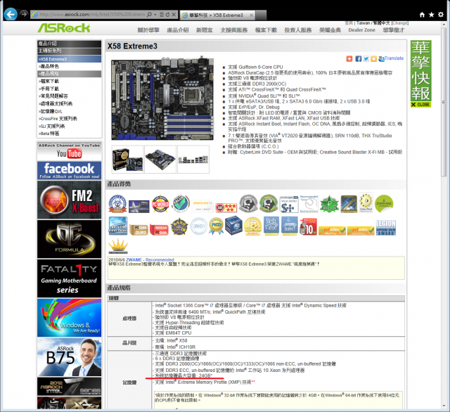Image resolution: width=450 pixels, height=412 pixels.
Task: Click the orange star bookmark share icon
Action: (373, 59)
